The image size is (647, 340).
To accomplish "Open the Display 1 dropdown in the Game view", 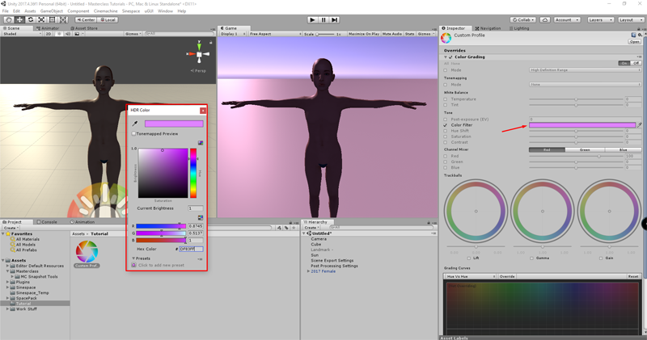I will (233, 34).
